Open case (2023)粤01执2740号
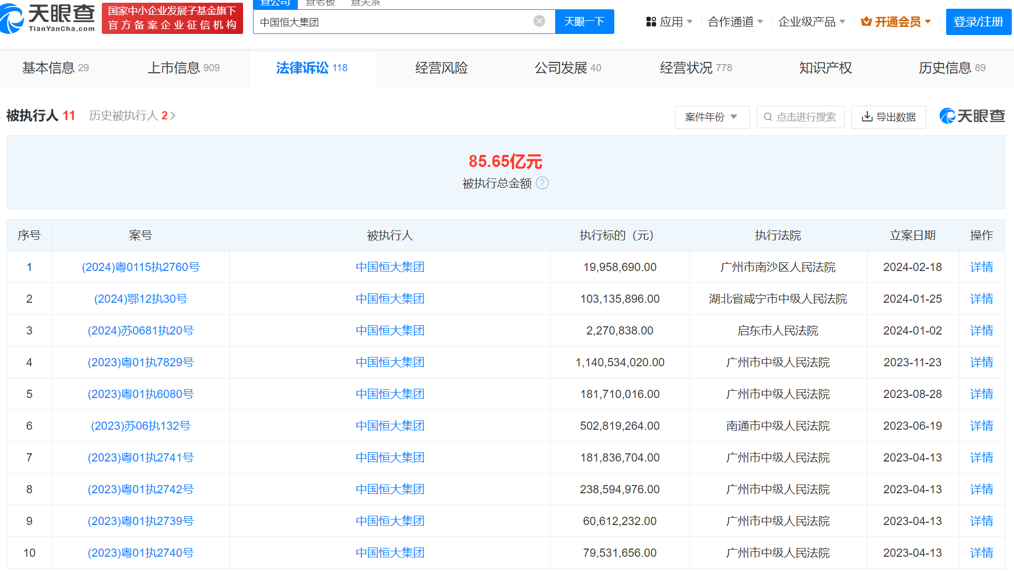This screenshot has height=571, width=1014. pyautogui.click(x=141, y=553)
